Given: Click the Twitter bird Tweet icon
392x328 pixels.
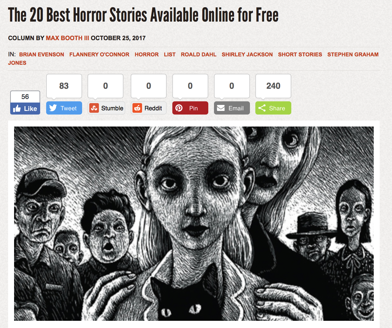Looking at the screenshot, I should [x=53, y=108].
